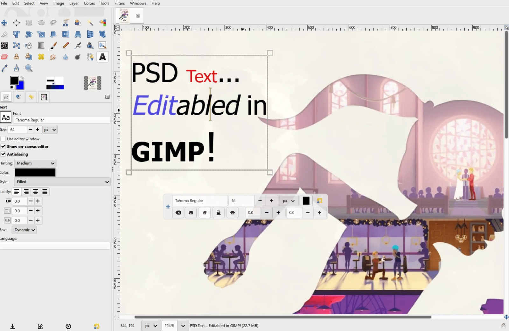509x331 pixels.
Task: Decrease font size in on-canvas toolbar
Action: [x=260, y=201]
